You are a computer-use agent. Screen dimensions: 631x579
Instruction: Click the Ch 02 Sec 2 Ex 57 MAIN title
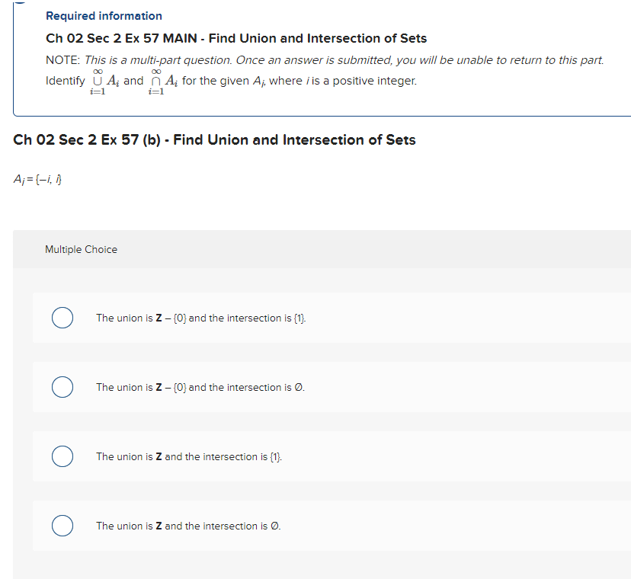coord(235,38)
